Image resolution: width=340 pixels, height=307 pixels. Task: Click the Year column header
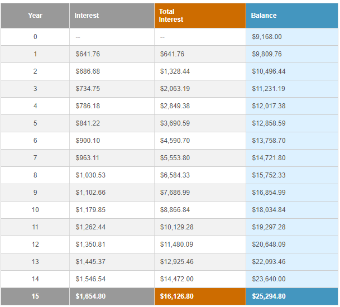(x=35, y=16)
